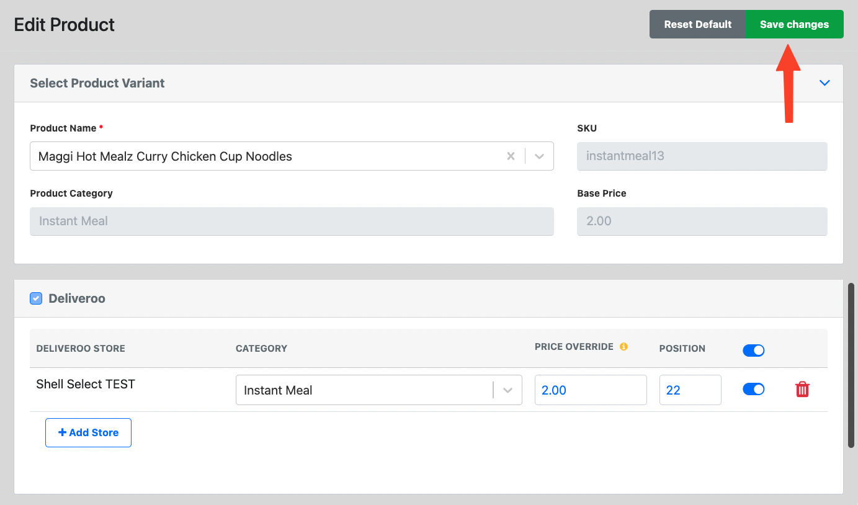Click the Price Override info icon

pos(623,346)
